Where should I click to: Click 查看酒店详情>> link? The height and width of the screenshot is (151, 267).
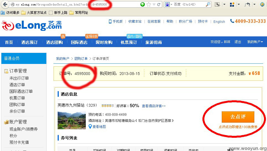154,106
